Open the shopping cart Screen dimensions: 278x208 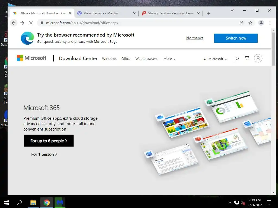pos(247,58)
